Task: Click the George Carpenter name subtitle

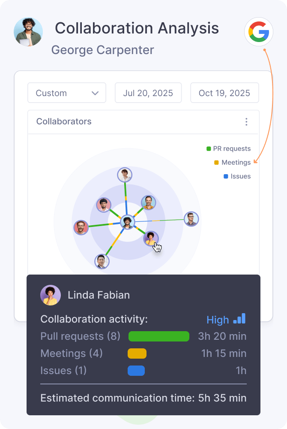Action: pos(102,50)
